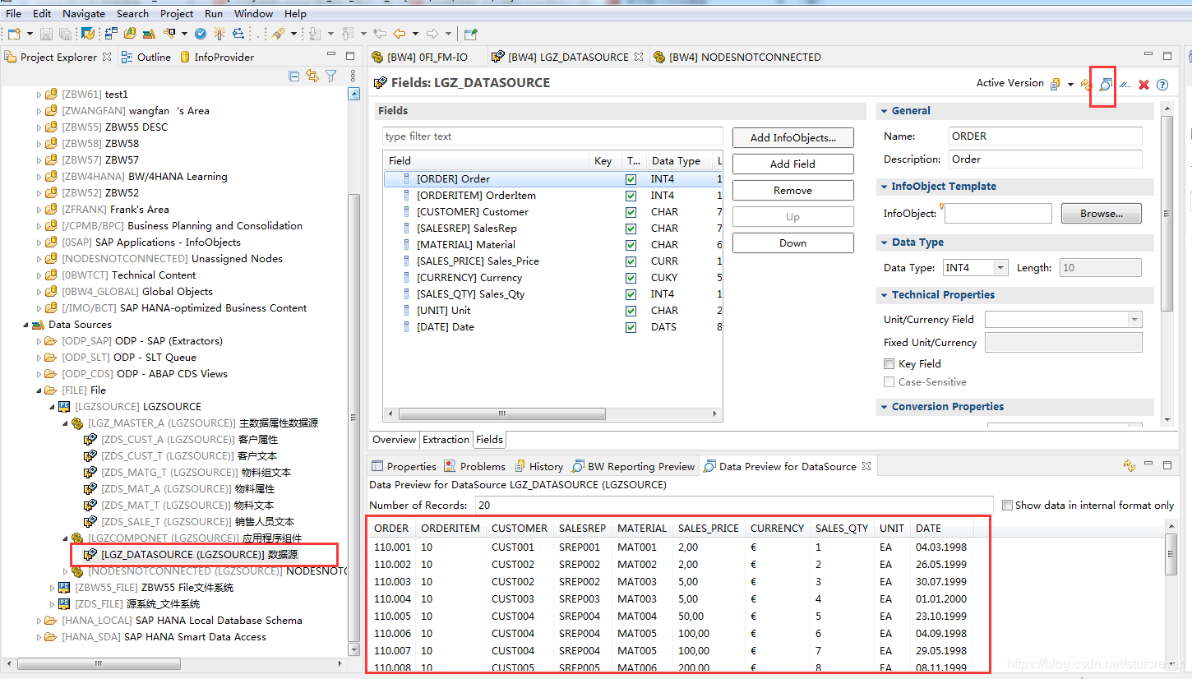Click the Down button

(x=792, y=242)
